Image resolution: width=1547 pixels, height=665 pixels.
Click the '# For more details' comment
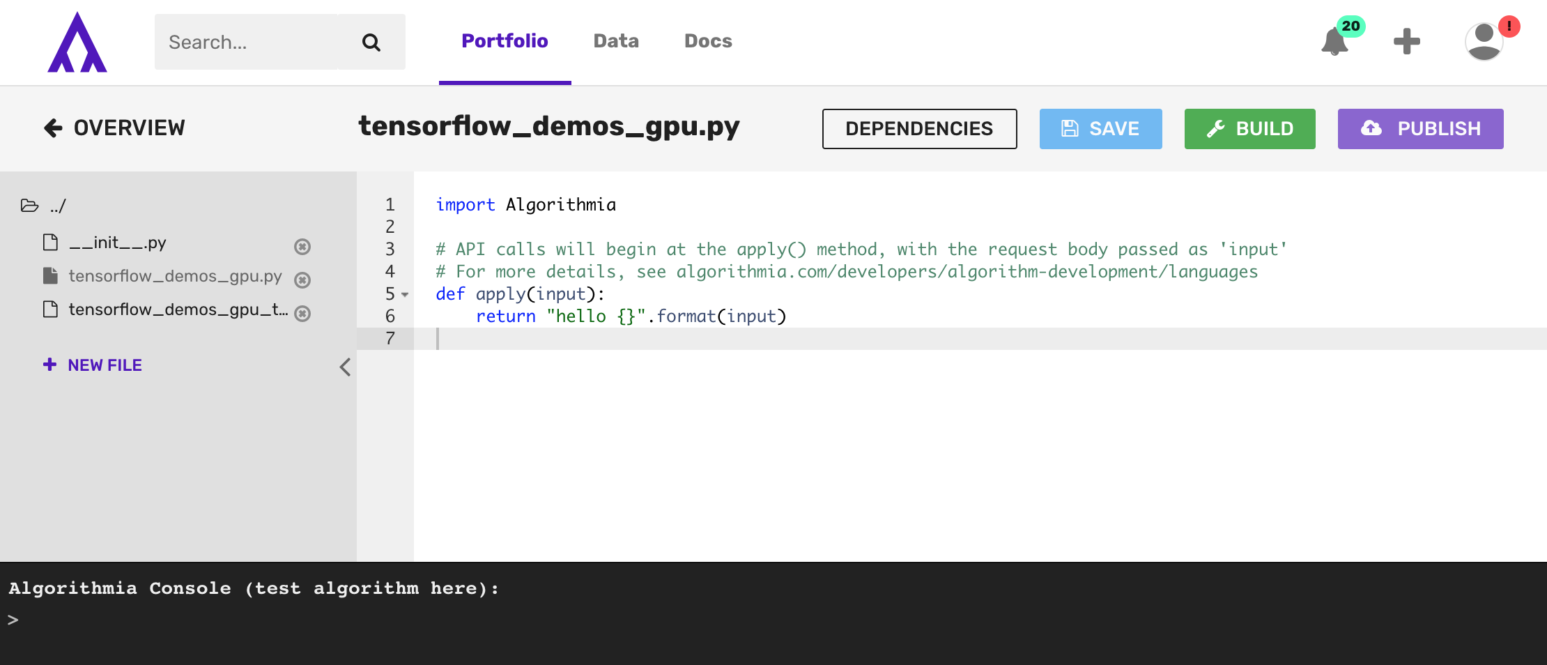[847, 271]
